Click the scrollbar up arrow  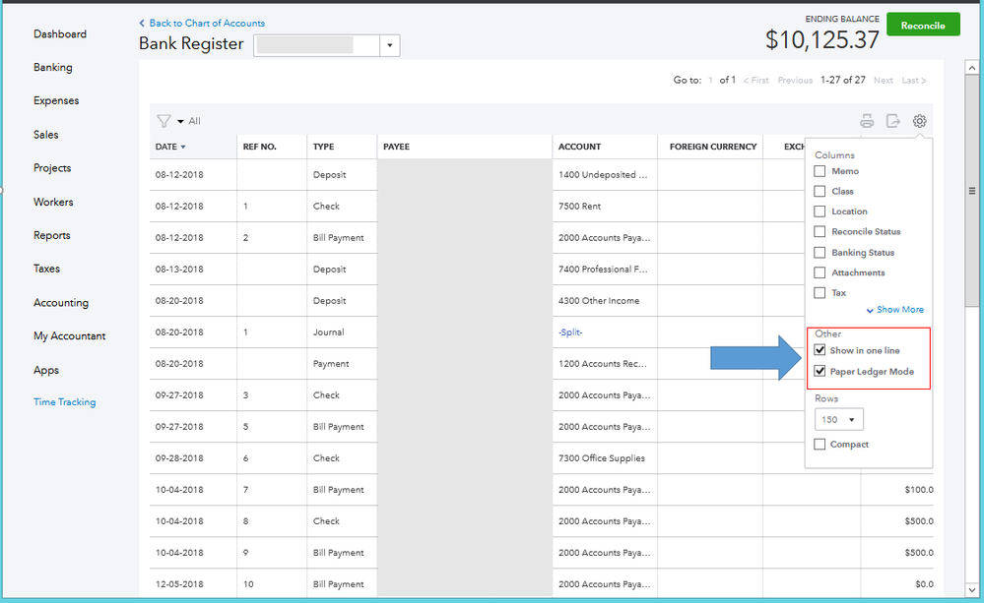point(971,68)
